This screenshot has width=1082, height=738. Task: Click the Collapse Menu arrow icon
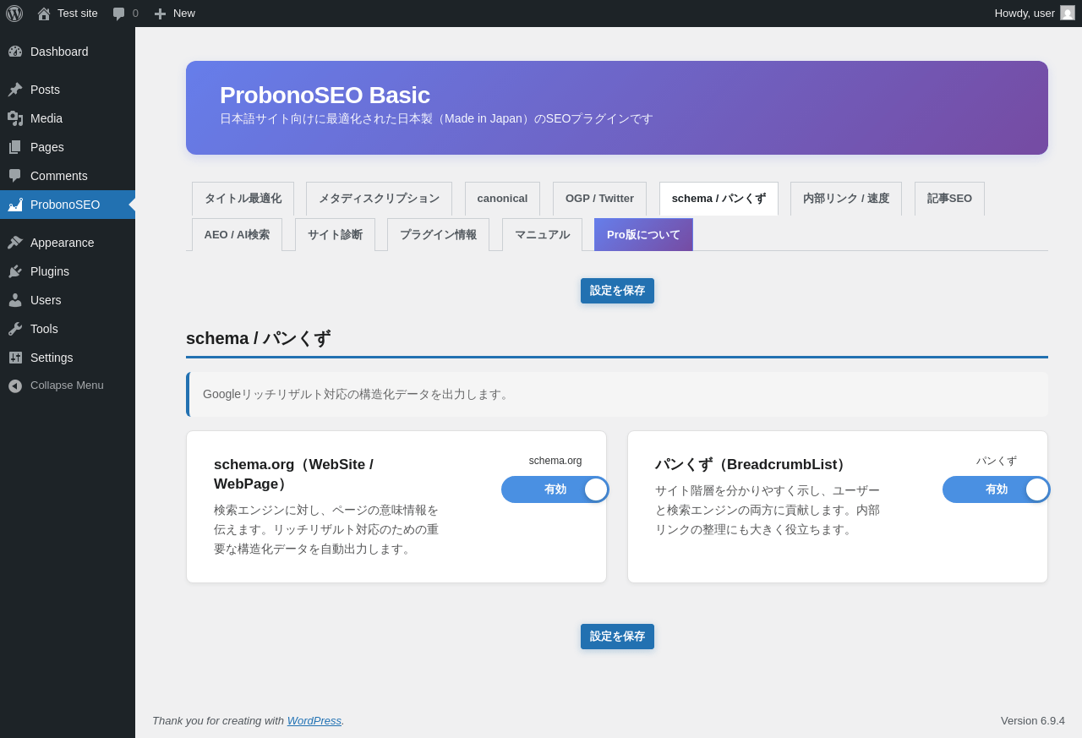(x=15, y=385)
